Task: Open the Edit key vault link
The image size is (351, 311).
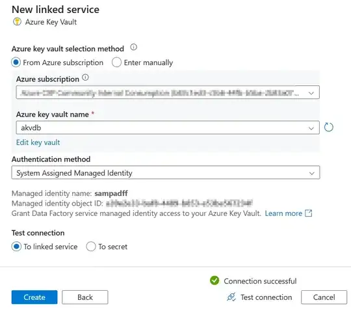Action: (x=38, y=142)
